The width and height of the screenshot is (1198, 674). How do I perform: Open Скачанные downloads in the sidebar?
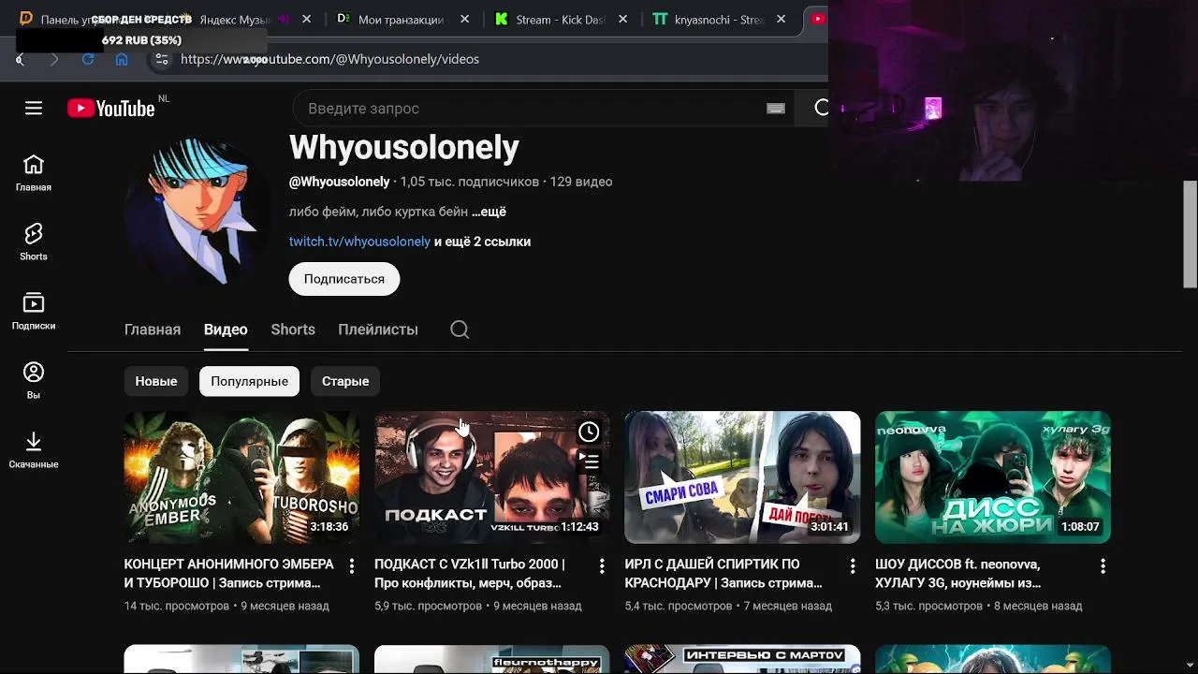point(34,451)
